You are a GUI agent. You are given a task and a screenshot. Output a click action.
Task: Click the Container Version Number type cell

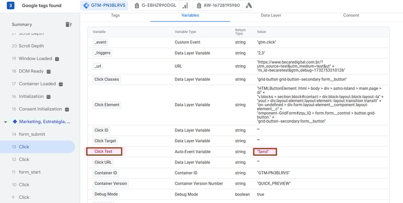click(199, 184)
